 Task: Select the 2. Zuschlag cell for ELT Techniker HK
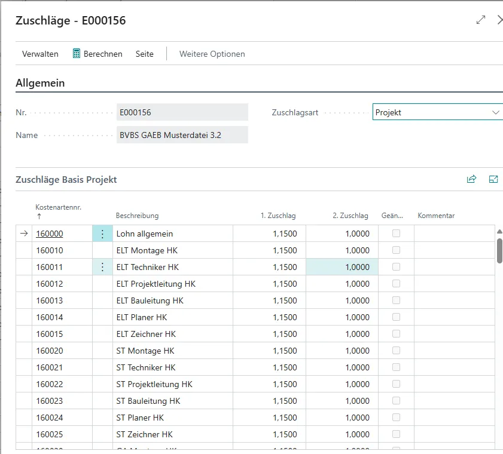click(x=342, y=267)
